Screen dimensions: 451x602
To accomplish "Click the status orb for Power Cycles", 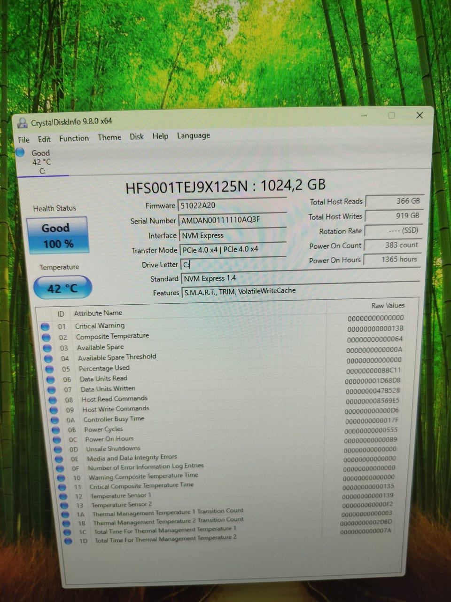I will click(x=56, y=430).
